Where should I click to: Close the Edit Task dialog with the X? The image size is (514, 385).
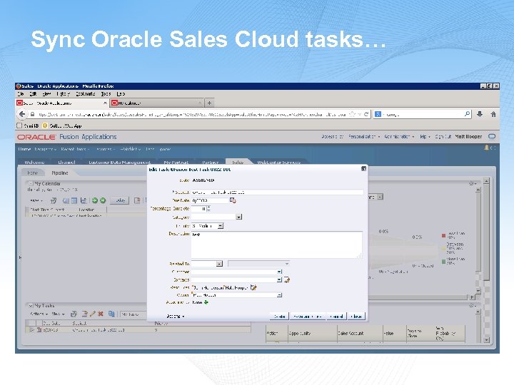[x=363, y=168]
